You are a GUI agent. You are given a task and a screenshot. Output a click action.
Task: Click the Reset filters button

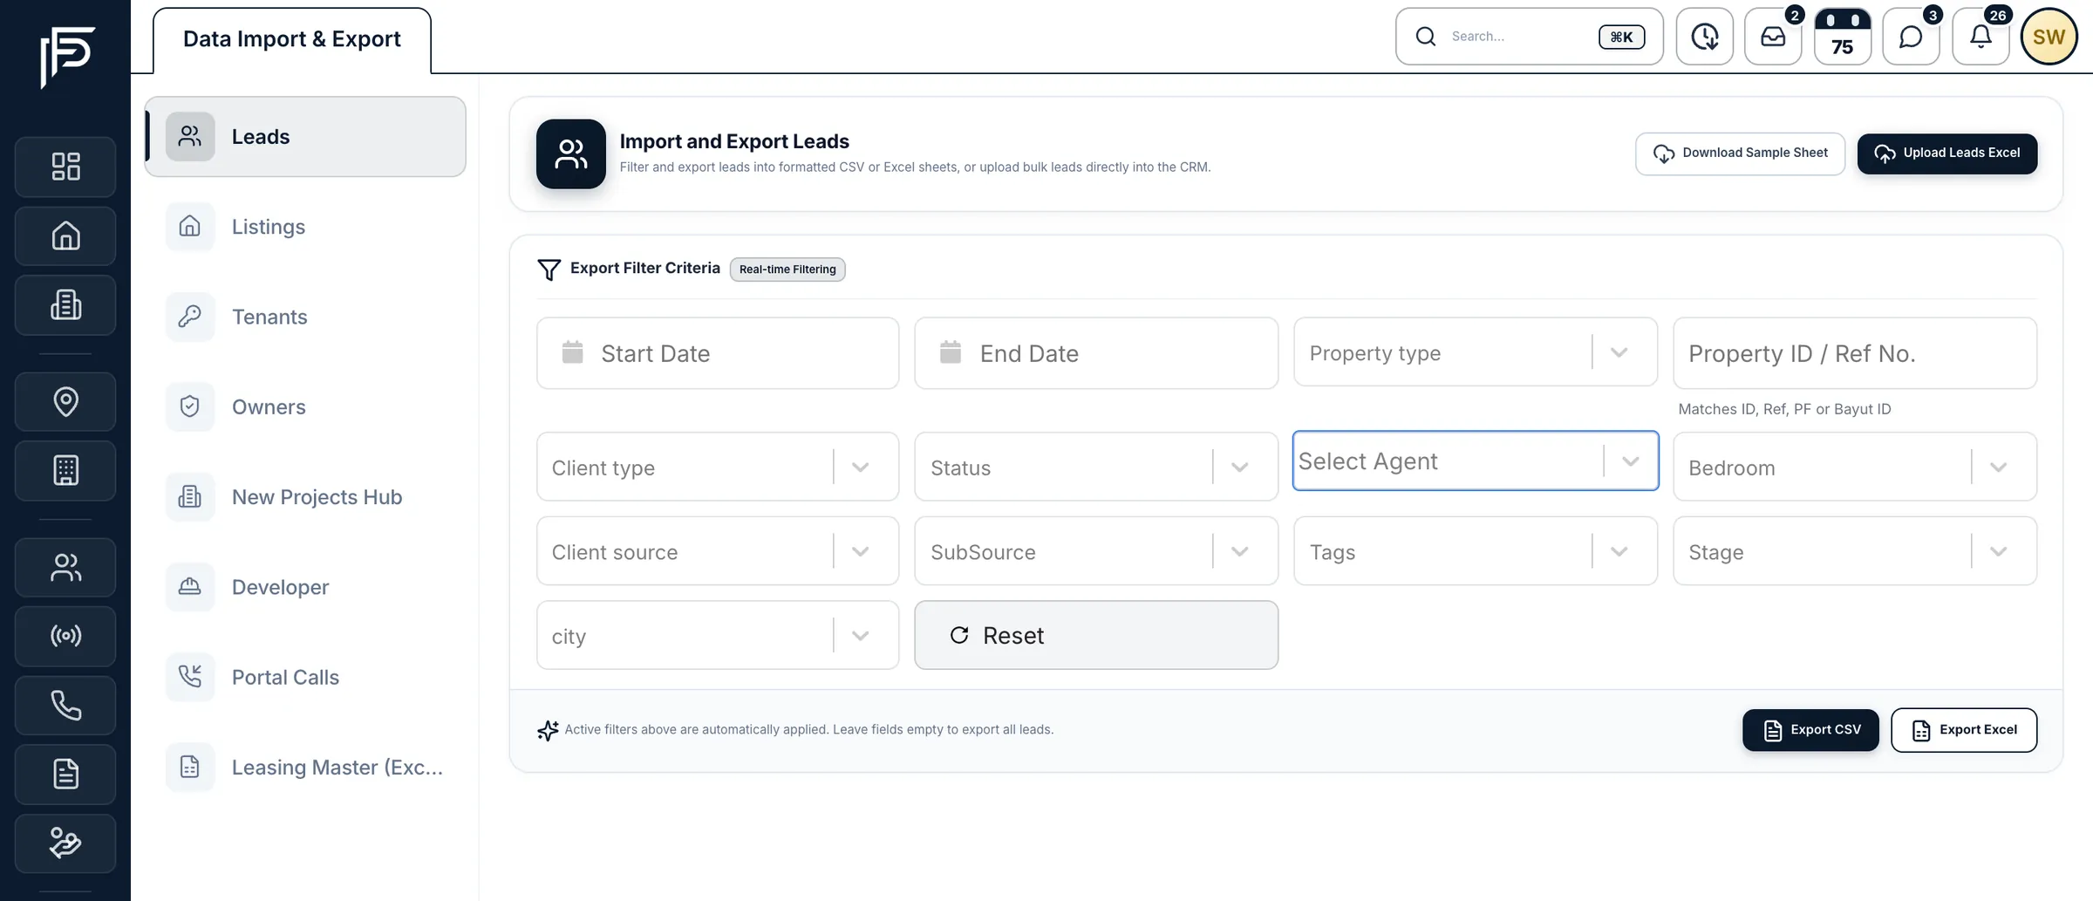(x=1096, y=635)
